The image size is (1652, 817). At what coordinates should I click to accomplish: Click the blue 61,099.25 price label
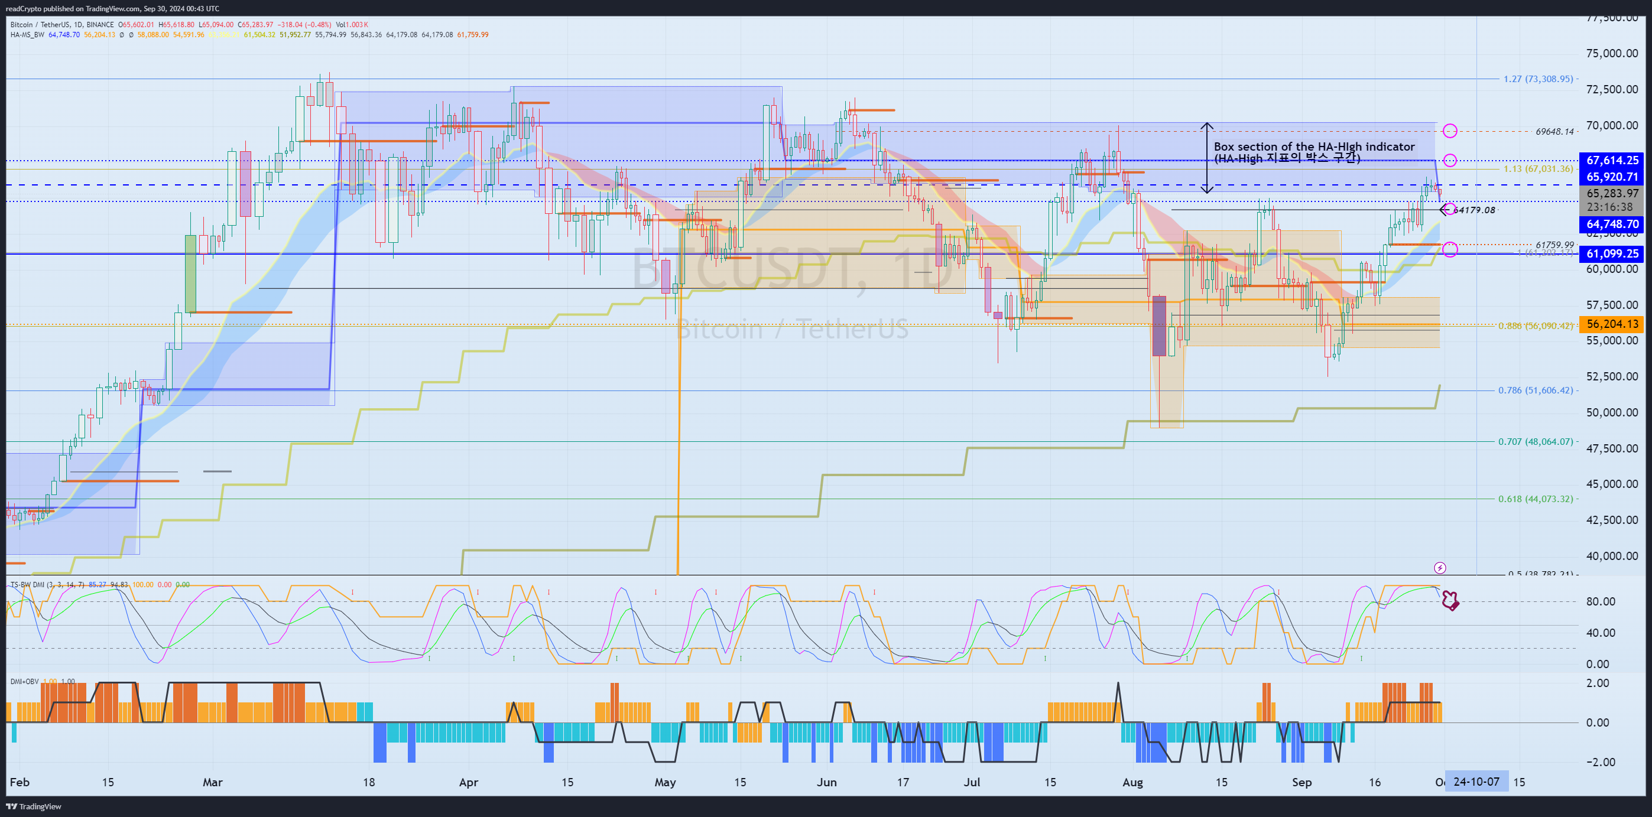[1612, 254]
